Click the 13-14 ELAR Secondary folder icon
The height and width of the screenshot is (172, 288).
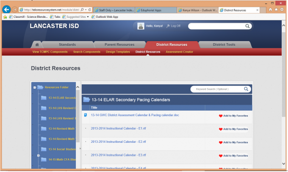(x=44, y=98)
